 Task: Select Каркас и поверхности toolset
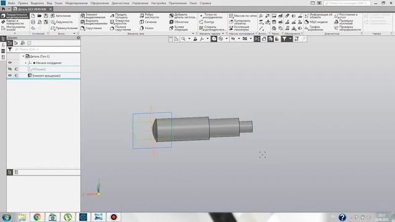[x=13, y=22]
